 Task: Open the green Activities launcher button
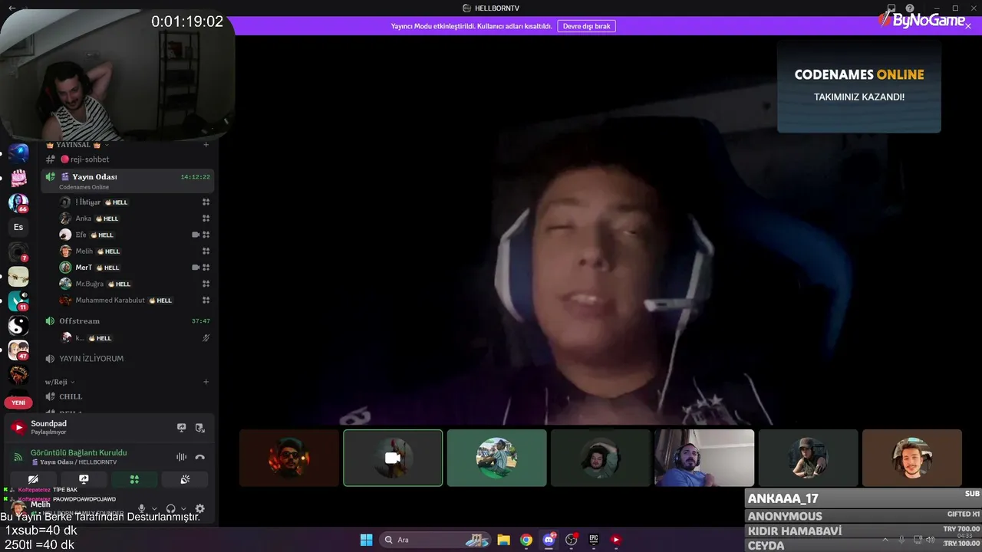pos(134,479)
